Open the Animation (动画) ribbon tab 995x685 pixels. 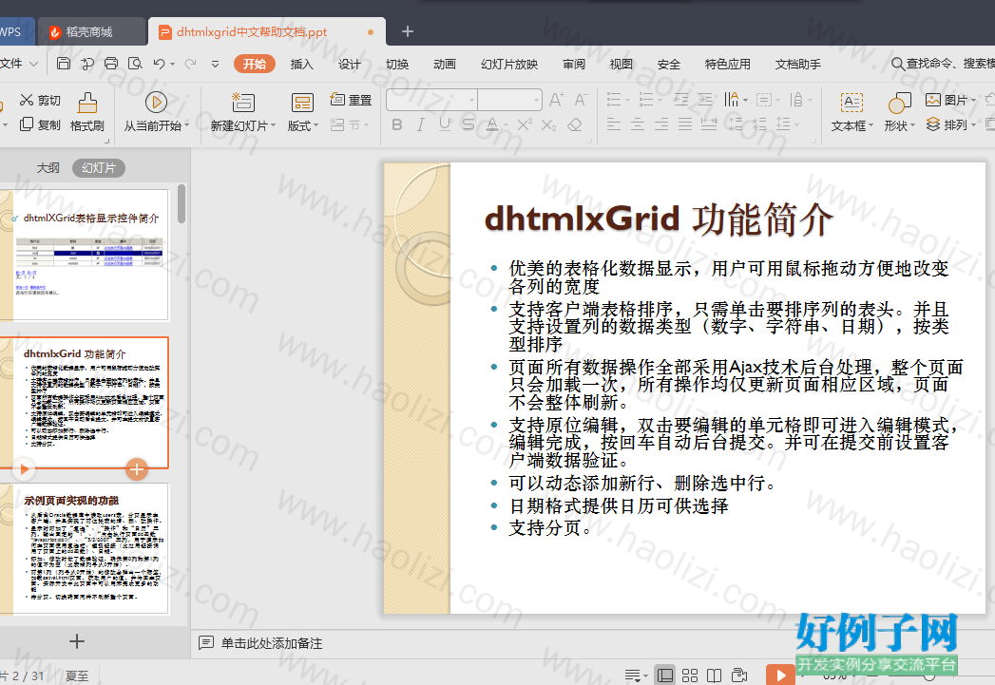click(x=444, y=64)
